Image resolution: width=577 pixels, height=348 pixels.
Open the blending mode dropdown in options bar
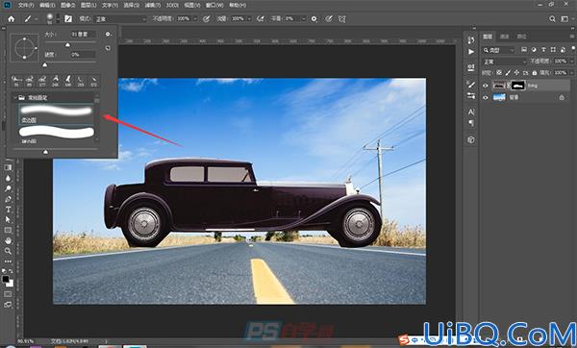click(121, 19)
